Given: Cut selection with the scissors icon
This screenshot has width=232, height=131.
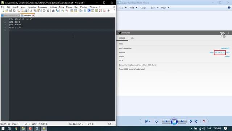Looking at the screenshot, I should (x=31, y=11).
